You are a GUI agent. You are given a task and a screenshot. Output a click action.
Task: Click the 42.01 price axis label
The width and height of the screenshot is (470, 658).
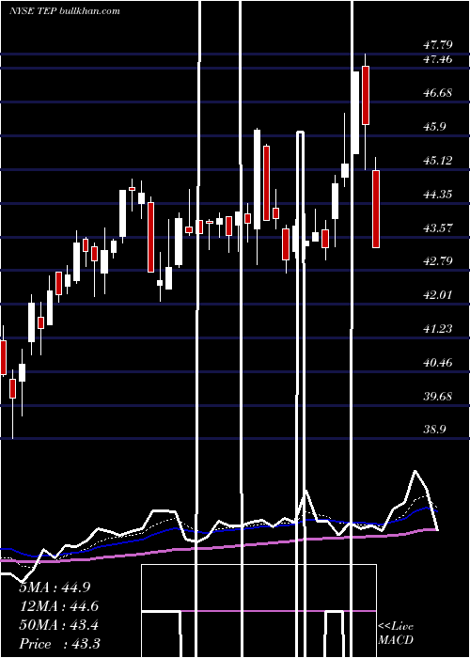pyautogui.click(x=438, y=294)
